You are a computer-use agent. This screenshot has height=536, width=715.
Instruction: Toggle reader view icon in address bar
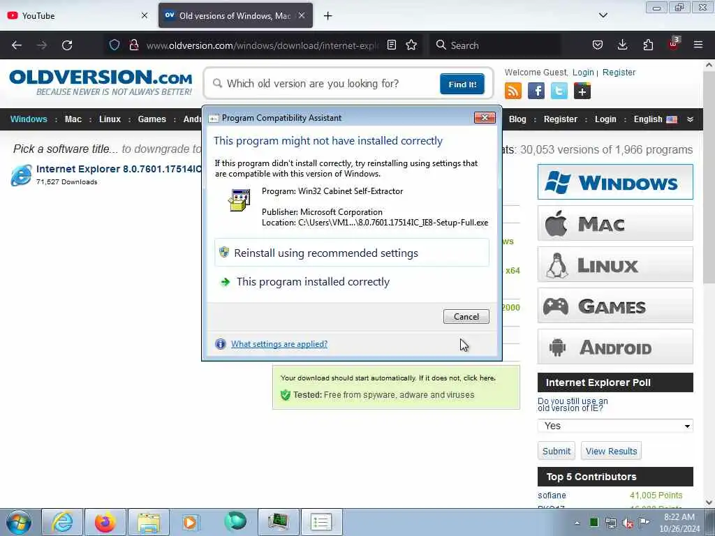391,45
